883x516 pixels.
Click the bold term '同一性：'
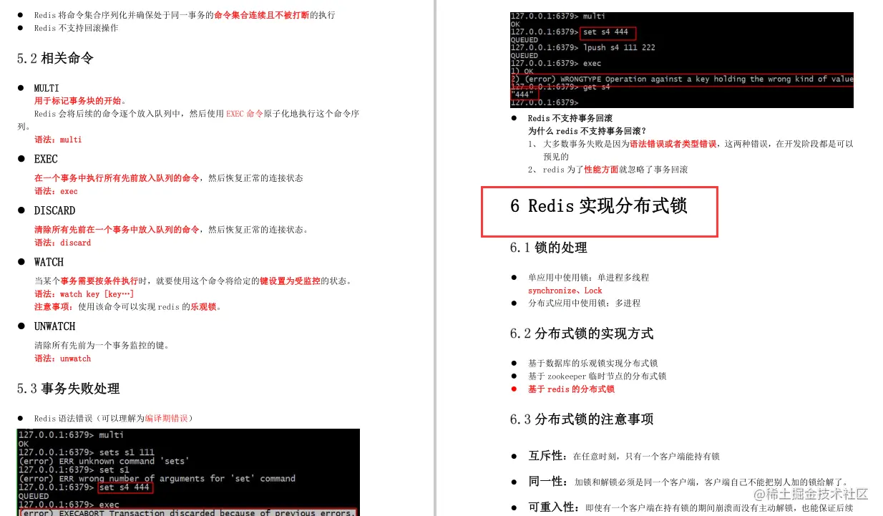pyautogui.click(x=550, y=482)
